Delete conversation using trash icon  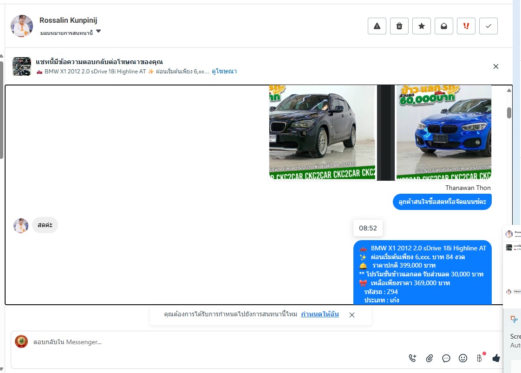tap(399, 26)
